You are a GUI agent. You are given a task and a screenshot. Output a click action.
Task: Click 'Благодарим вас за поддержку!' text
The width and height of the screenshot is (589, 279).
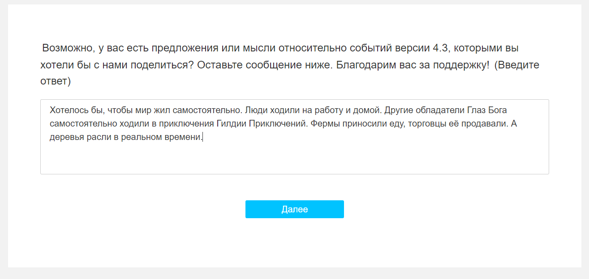tap(413, 65)
